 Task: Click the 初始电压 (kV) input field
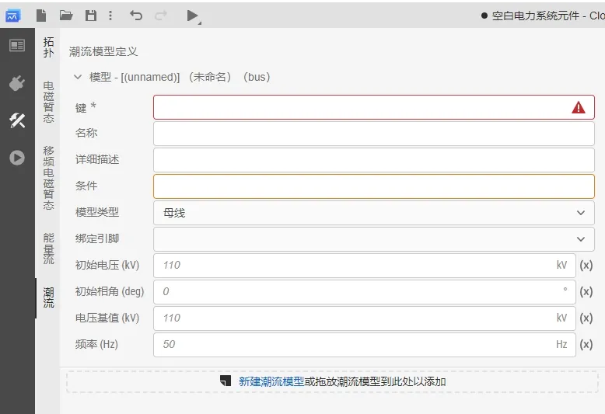[365, 266]
